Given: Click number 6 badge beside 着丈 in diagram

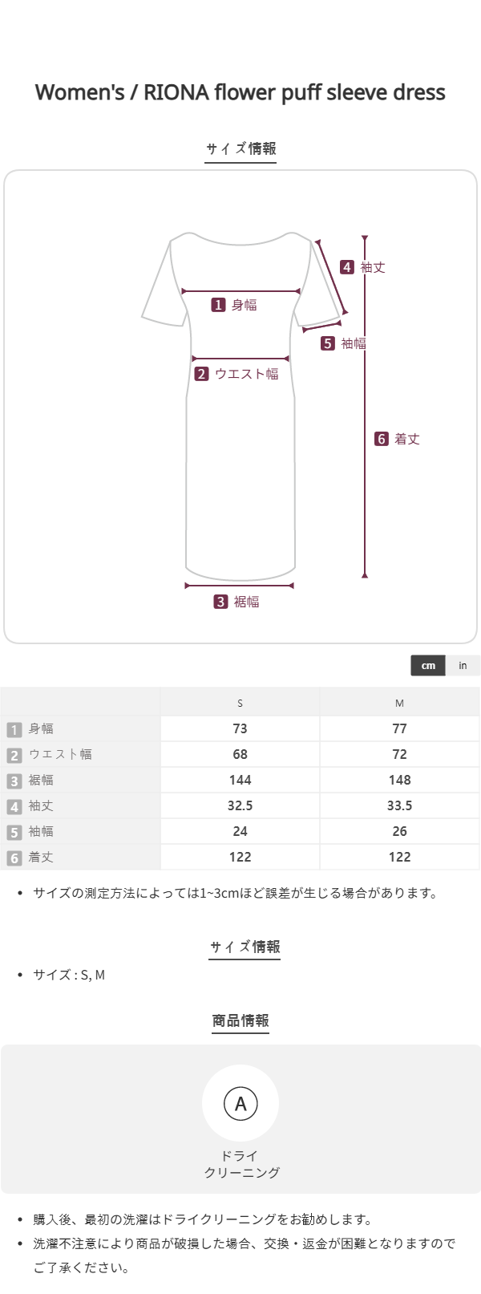Looking at the screenshot, I should coord(382,439).
